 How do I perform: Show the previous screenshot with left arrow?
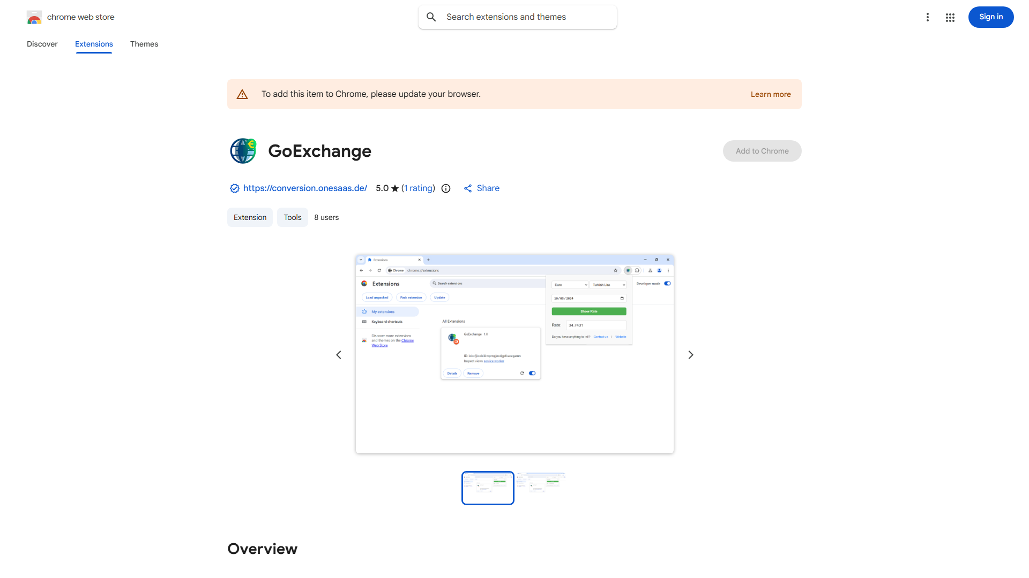pyautogui.click(x=338, y=354)
